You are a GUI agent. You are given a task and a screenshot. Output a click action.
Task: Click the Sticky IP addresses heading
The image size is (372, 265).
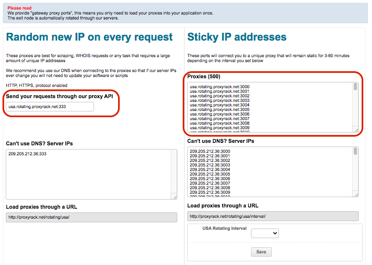click(x=237, y=37)
